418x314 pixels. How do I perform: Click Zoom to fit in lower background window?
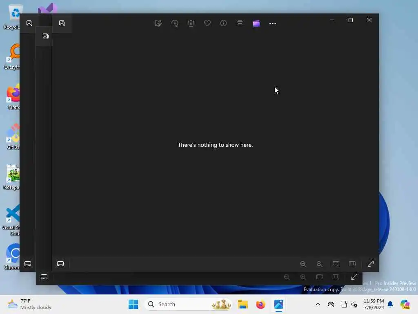(x=320, y=277)
